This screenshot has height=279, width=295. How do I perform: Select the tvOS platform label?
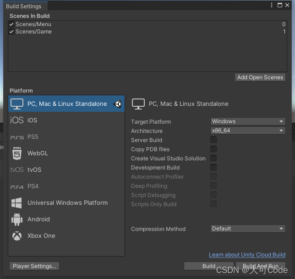(34, 170)
